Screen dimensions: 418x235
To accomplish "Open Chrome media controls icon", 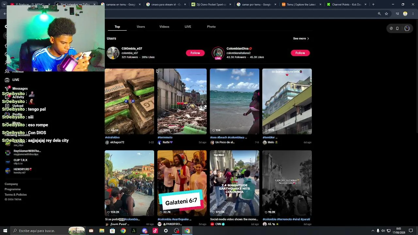I will tap(397, 14).
